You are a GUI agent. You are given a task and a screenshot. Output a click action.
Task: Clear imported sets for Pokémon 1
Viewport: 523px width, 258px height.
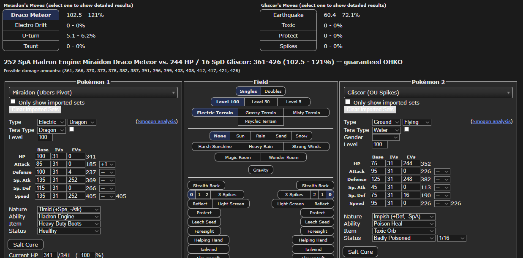point(35,110)
